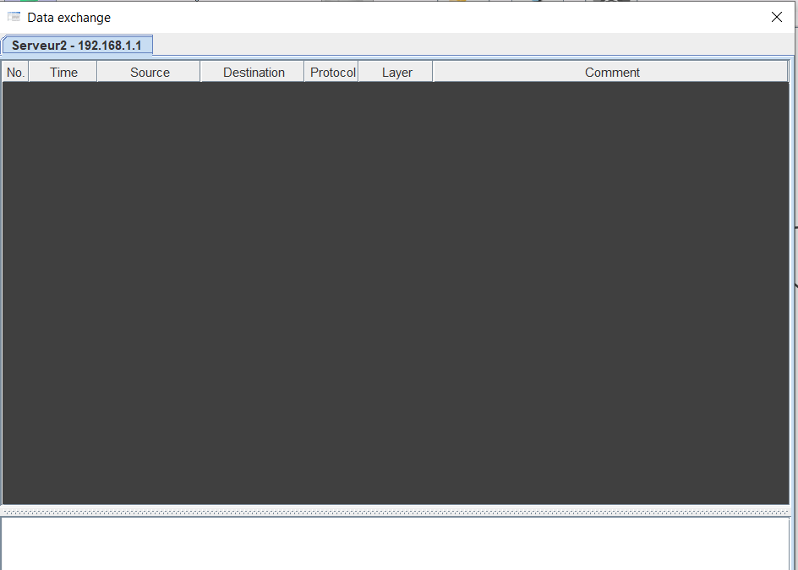798x570 pixels.
Task: Click the Data exchange title bar text
Action: click(x=68, y=17)
